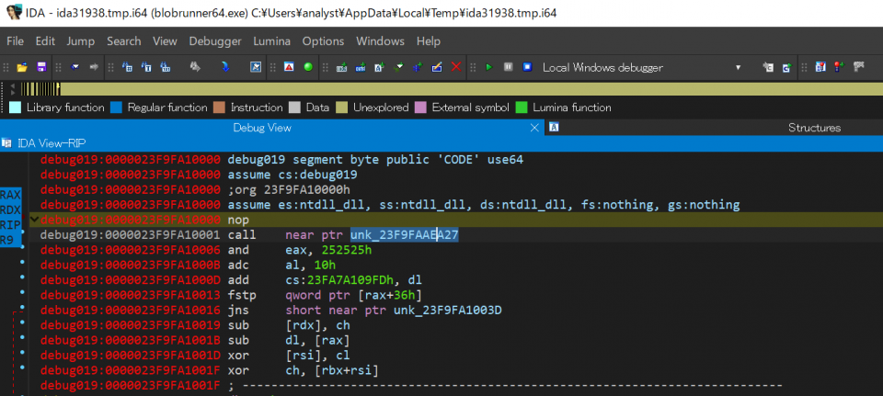Switch to the Structures tab
This screenshot has width=883, height=396.
[x=814, y=128]
